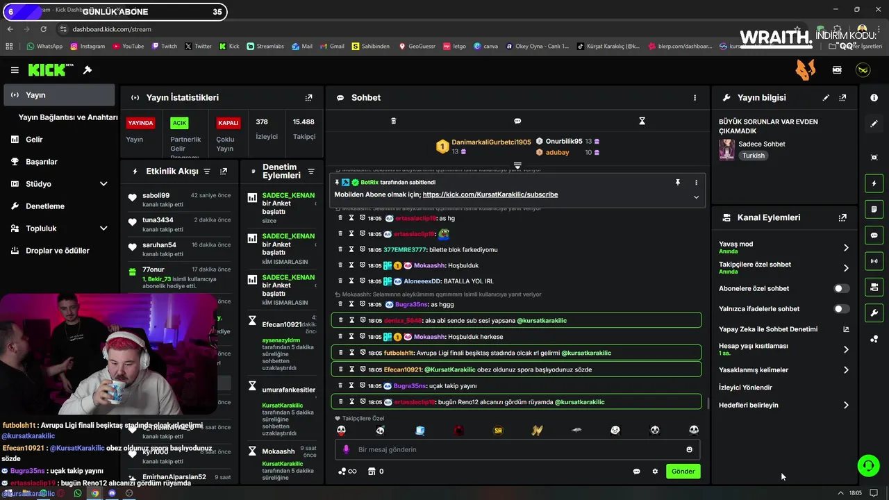Expand Hedefleri belirleyin

pyautogui.click(x=846, y=405)
